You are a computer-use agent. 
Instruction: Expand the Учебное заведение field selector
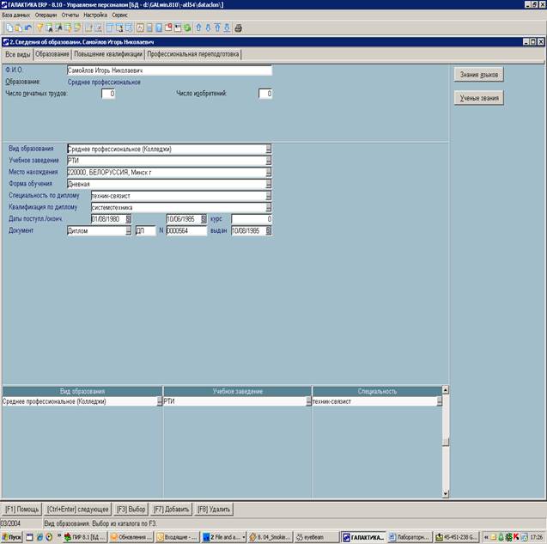268,161
